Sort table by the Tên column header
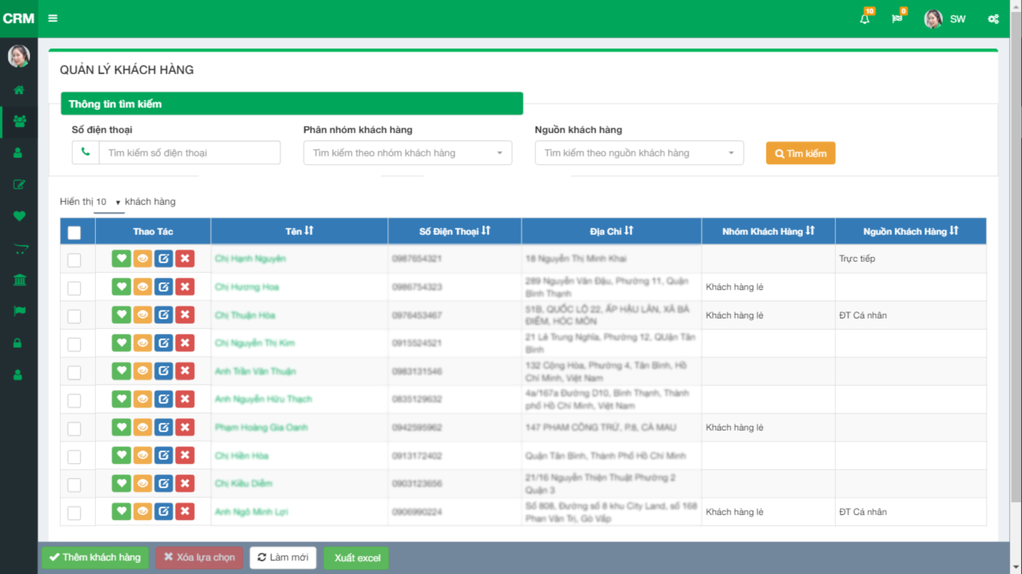The image size is (1022, 574). [299, 232]
